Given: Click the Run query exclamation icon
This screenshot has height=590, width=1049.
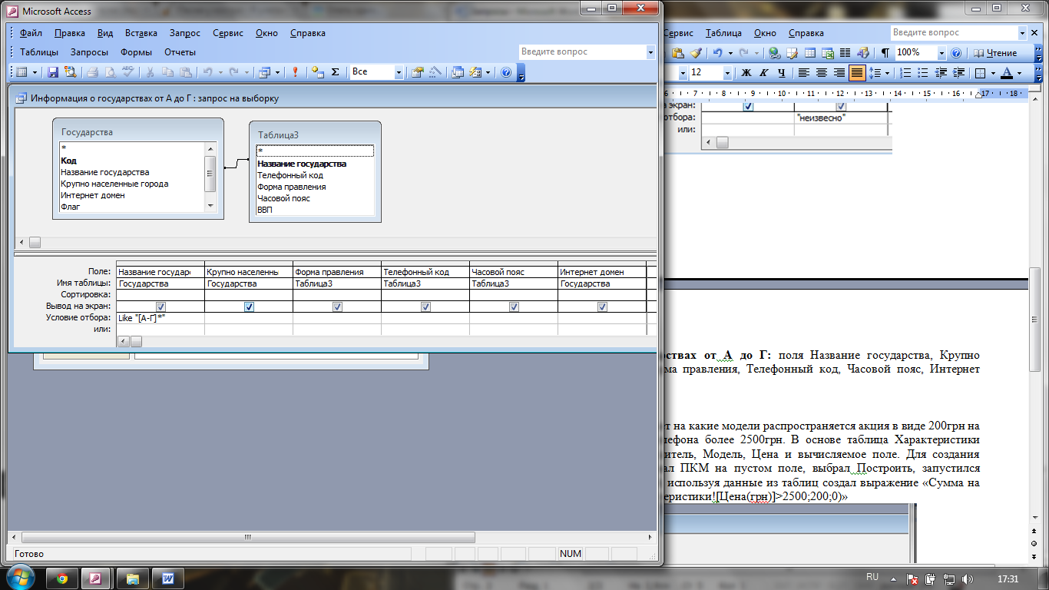Looking at the screenshot, I should point(295,72).
